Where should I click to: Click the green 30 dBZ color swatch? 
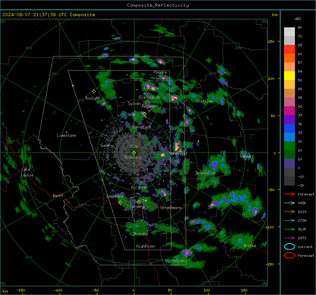[x=289, y=146]
